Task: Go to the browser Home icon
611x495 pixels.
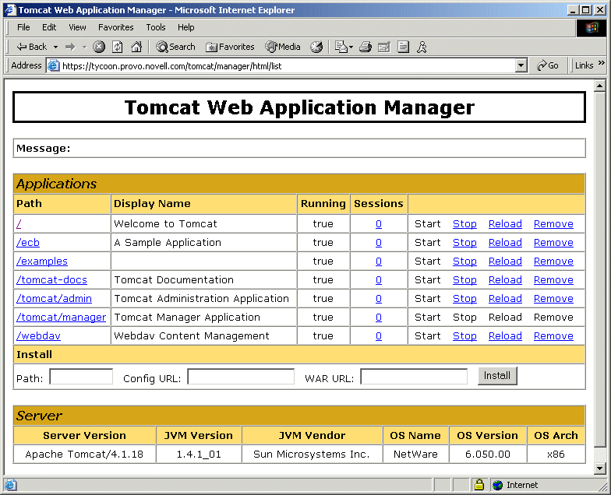Action: (x=136, y=47)
